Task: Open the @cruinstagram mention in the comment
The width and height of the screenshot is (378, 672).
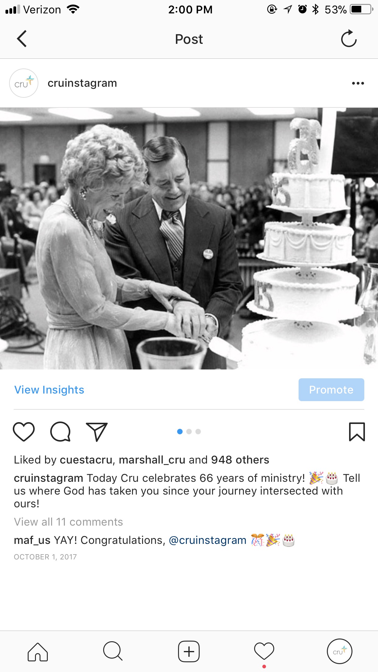Action: pyautogui.click(x=208, y=540)
